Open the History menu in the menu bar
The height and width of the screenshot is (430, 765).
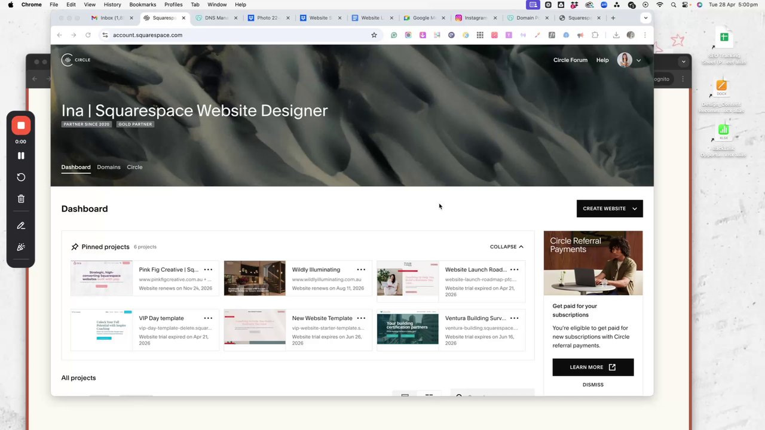pyautogui.click(x=112, y=5)
